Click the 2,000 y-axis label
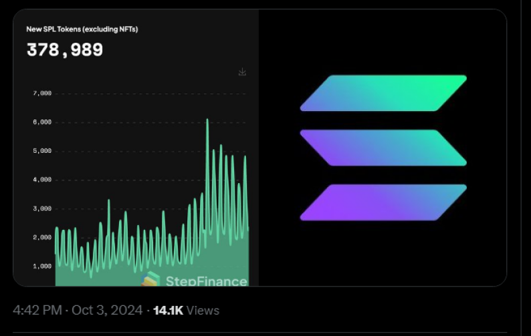Screen dimensions: 531x336 pyautogui.click(x=42, y=237)
